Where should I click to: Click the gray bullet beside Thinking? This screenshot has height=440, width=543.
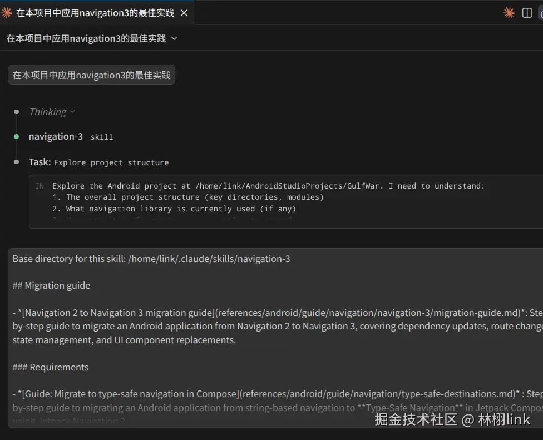(x=16, y=112)
